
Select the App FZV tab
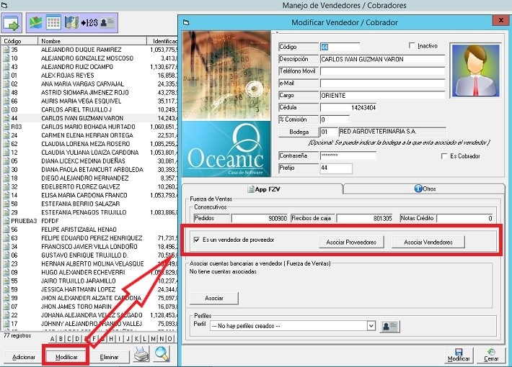pos(263,189)
